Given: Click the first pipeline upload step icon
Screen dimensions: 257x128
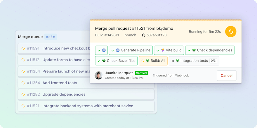Looking at the screenshot, I should [104, 50].
